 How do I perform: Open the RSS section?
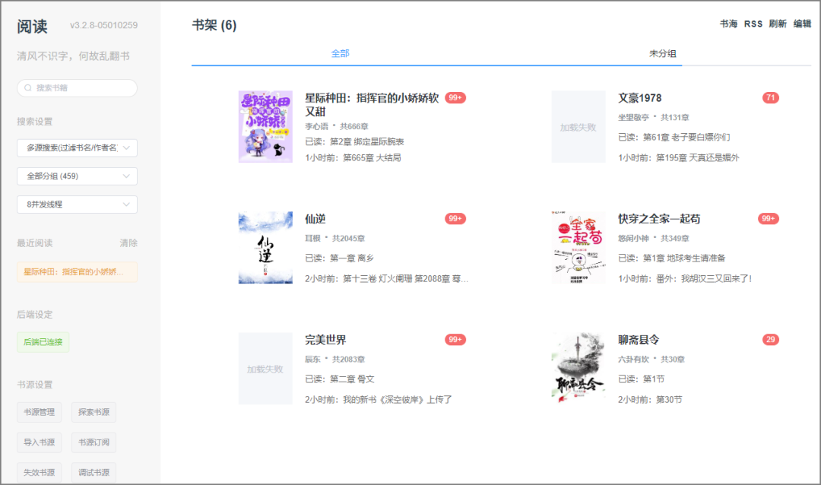point(753,24)
